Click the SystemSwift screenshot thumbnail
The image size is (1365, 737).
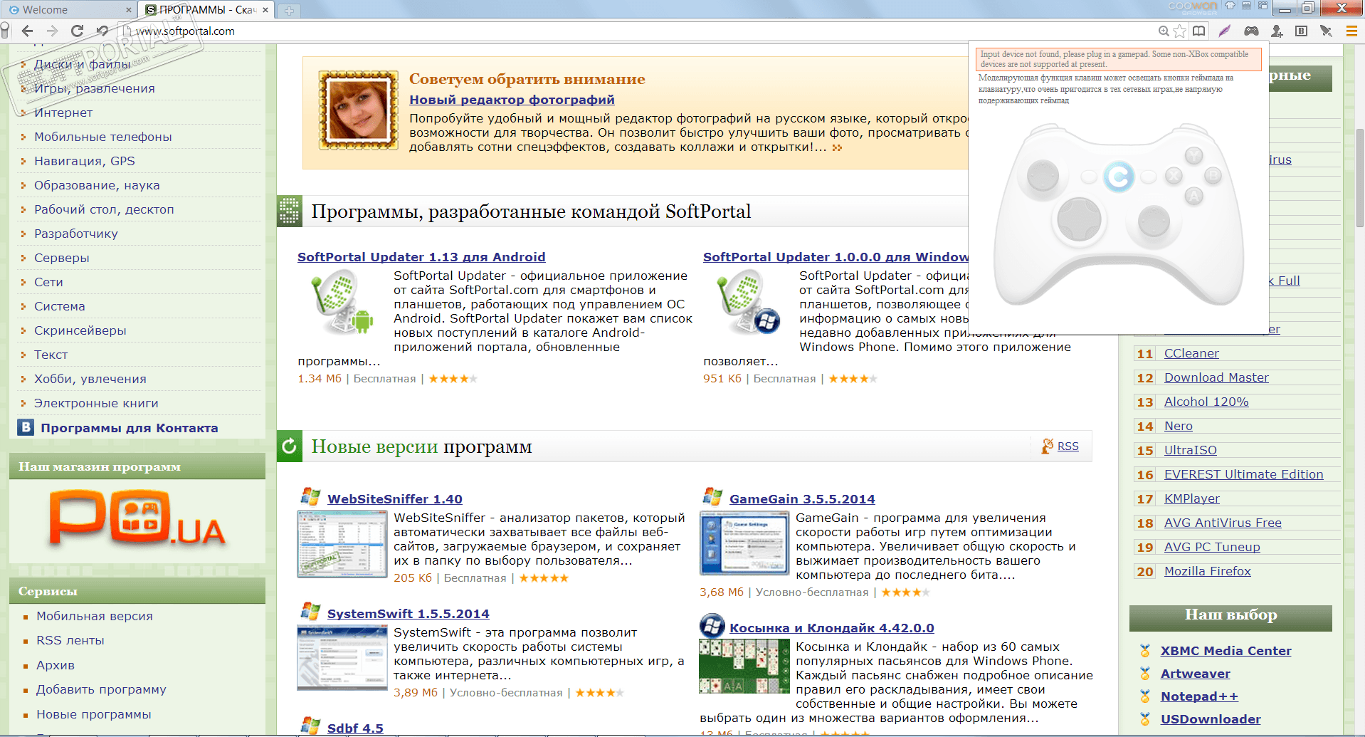342,658
